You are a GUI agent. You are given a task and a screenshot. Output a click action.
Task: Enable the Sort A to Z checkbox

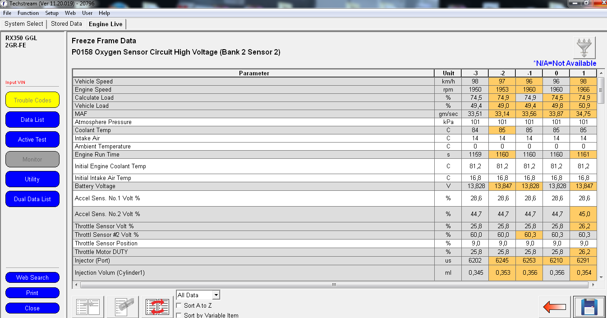coord(179,306)
